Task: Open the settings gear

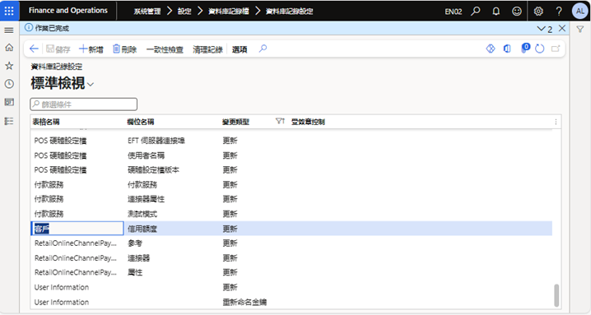Action: point(538,11)
